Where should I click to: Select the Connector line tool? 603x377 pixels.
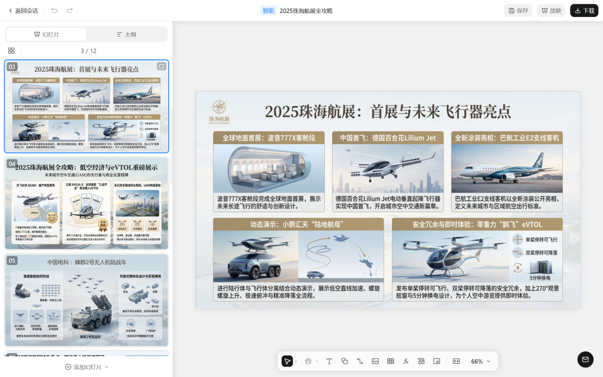[359, 361]
